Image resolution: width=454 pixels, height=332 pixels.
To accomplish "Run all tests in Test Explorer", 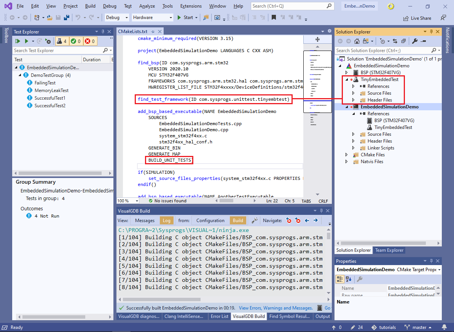I will [18, 41].
